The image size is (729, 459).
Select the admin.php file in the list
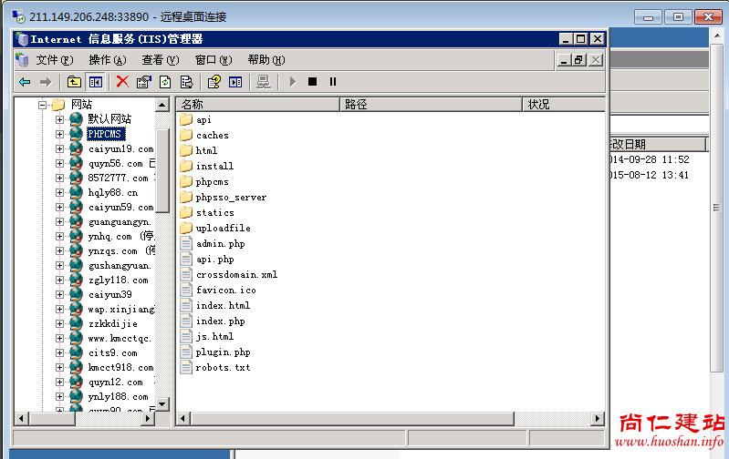click(220, 244)
